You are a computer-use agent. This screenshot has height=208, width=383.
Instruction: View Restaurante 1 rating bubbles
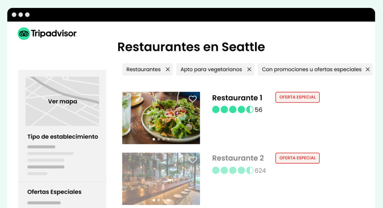point(233,110)
